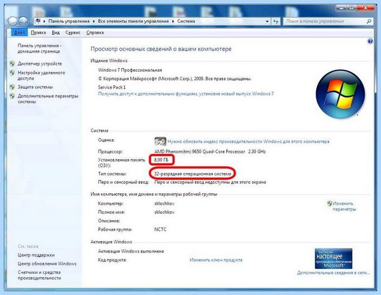The width and height of the screenshot is (381, 295).
Task: Open the address bar history dropdown arrow
Action: coord(267,22)
